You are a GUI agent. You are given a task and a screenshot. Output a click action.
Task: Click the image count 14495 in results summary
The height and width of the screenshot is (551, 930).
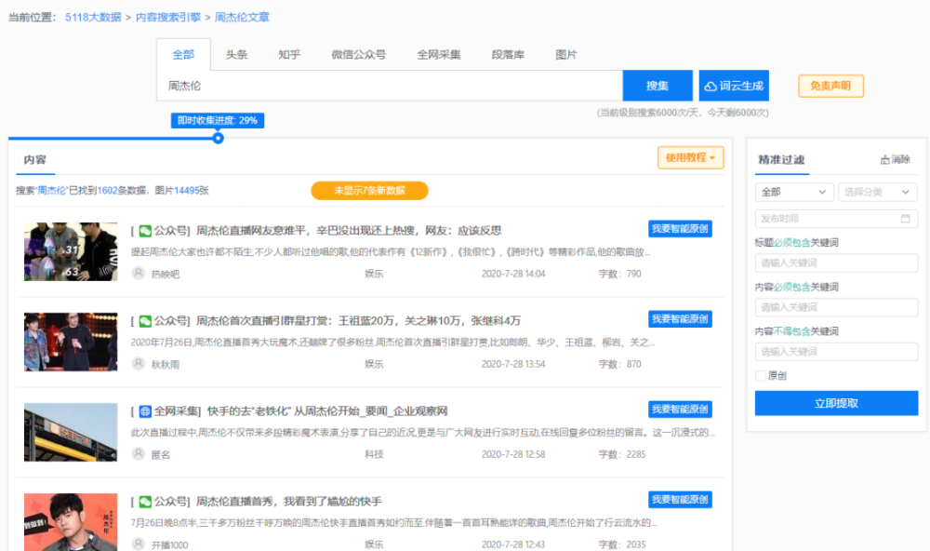point(187,191)
